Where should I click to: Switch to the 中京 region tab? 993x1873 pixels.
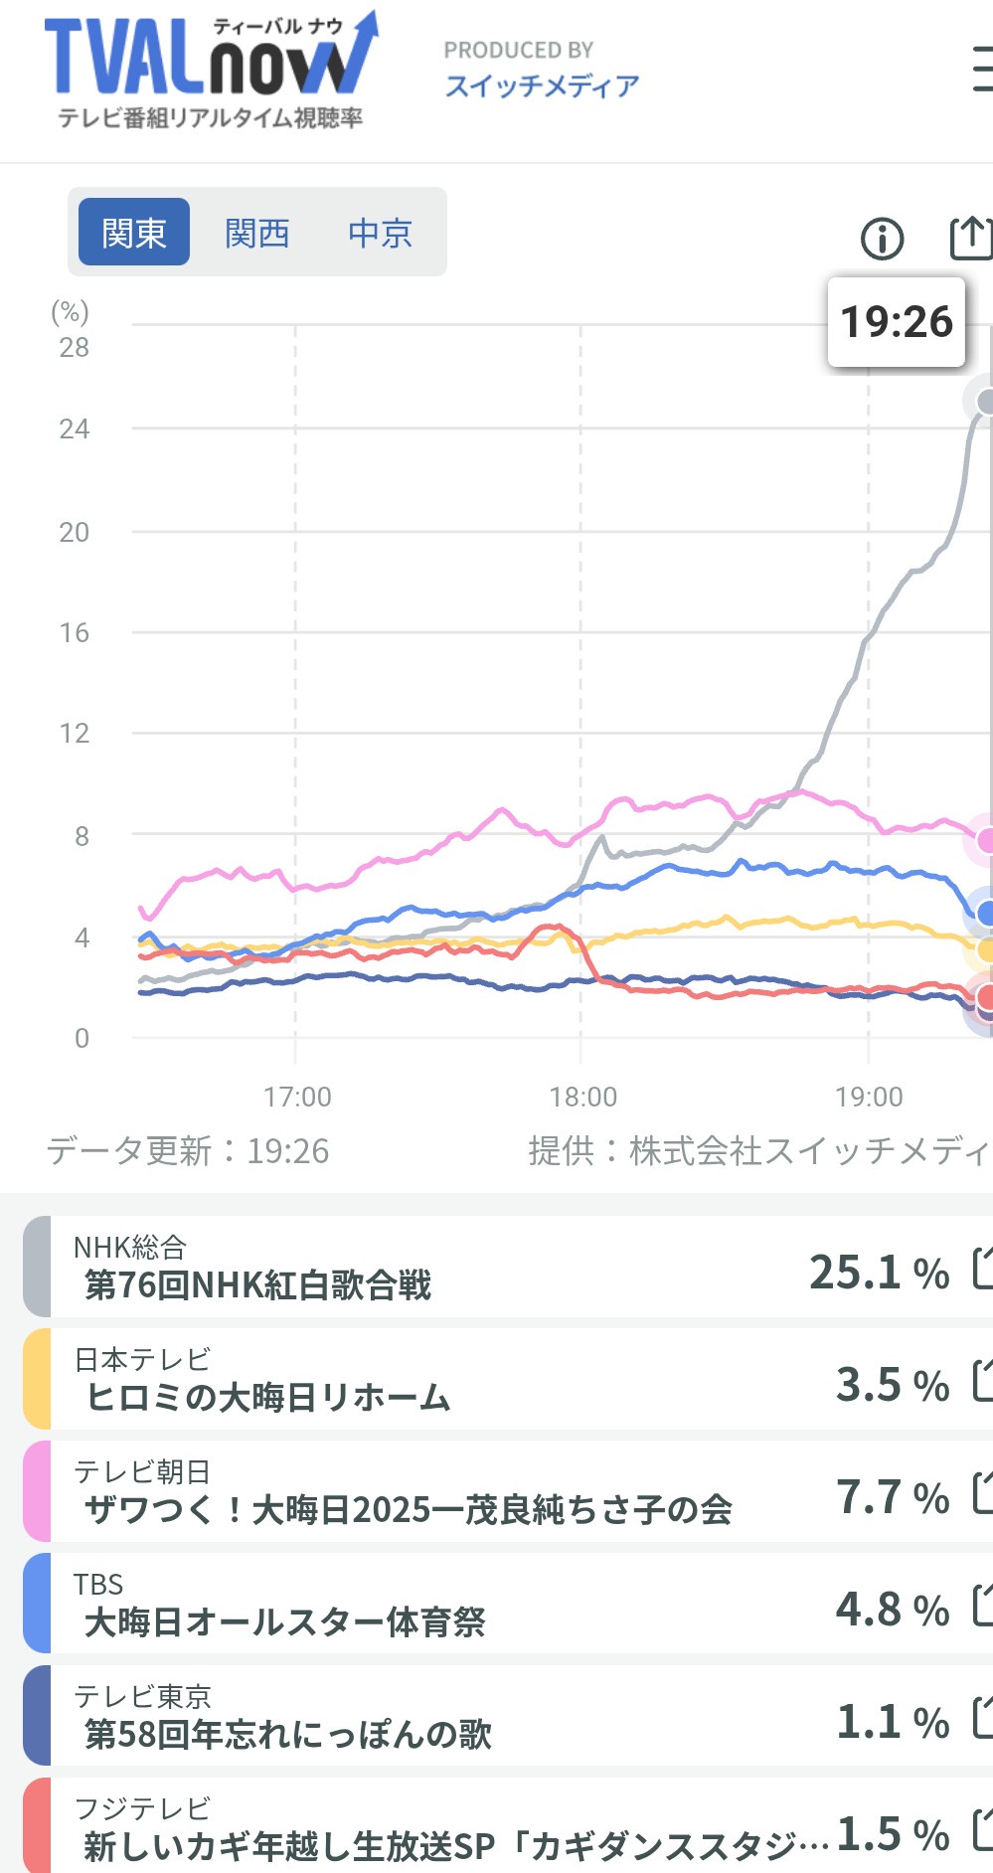pos(380,233)
